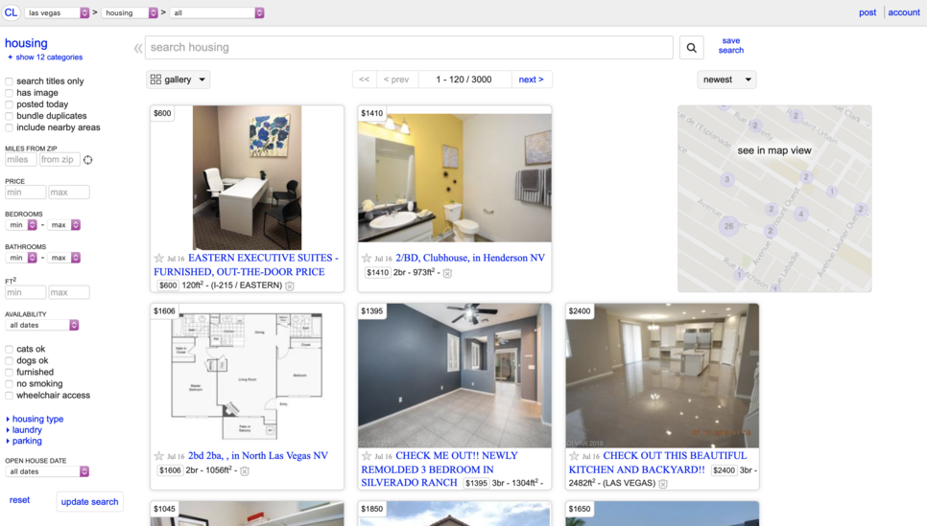
Task: Star the 2/BD Clubhouse Henderson listing
Action: tap(367, 258)
